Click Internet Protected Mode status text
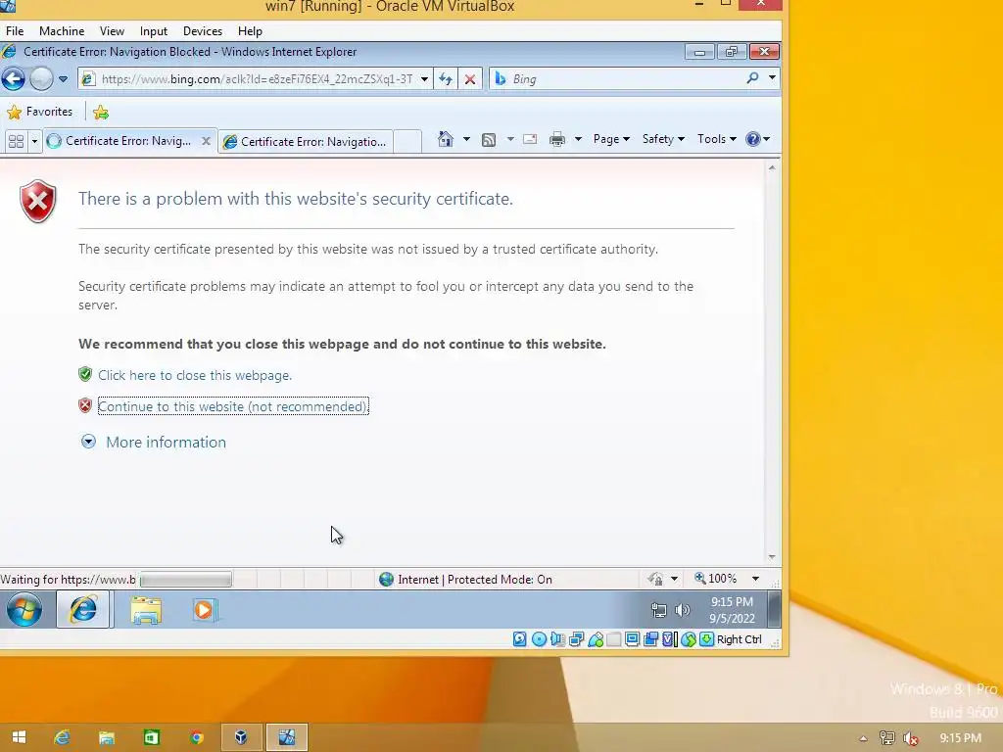Image resolution: width=1003 pixels, height=752 pixels. click(475, 580)
